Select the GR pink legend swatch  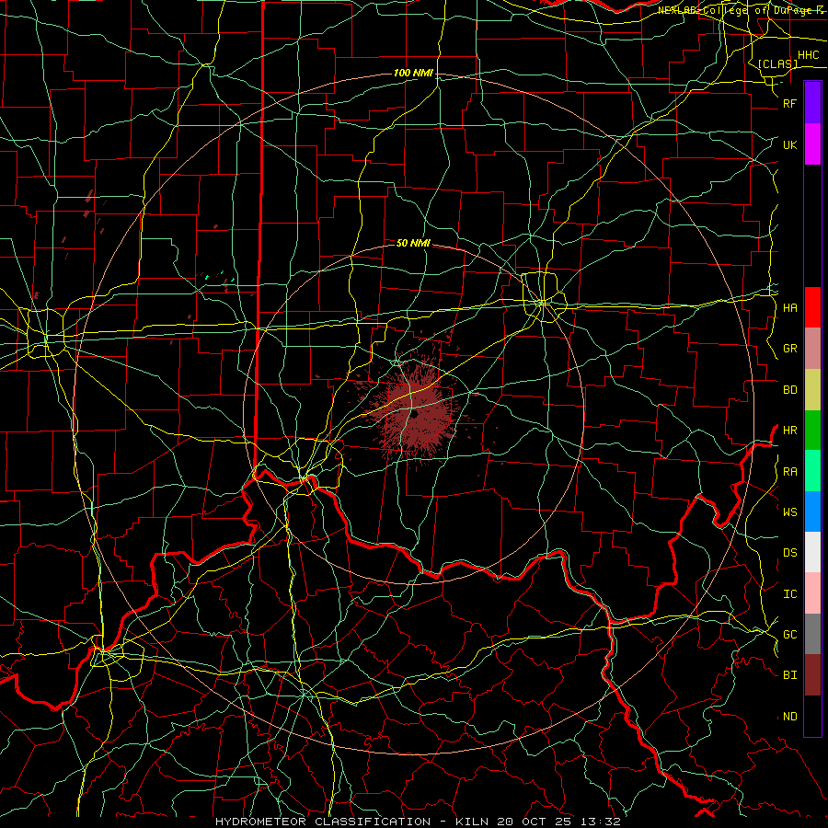point(812,349)
